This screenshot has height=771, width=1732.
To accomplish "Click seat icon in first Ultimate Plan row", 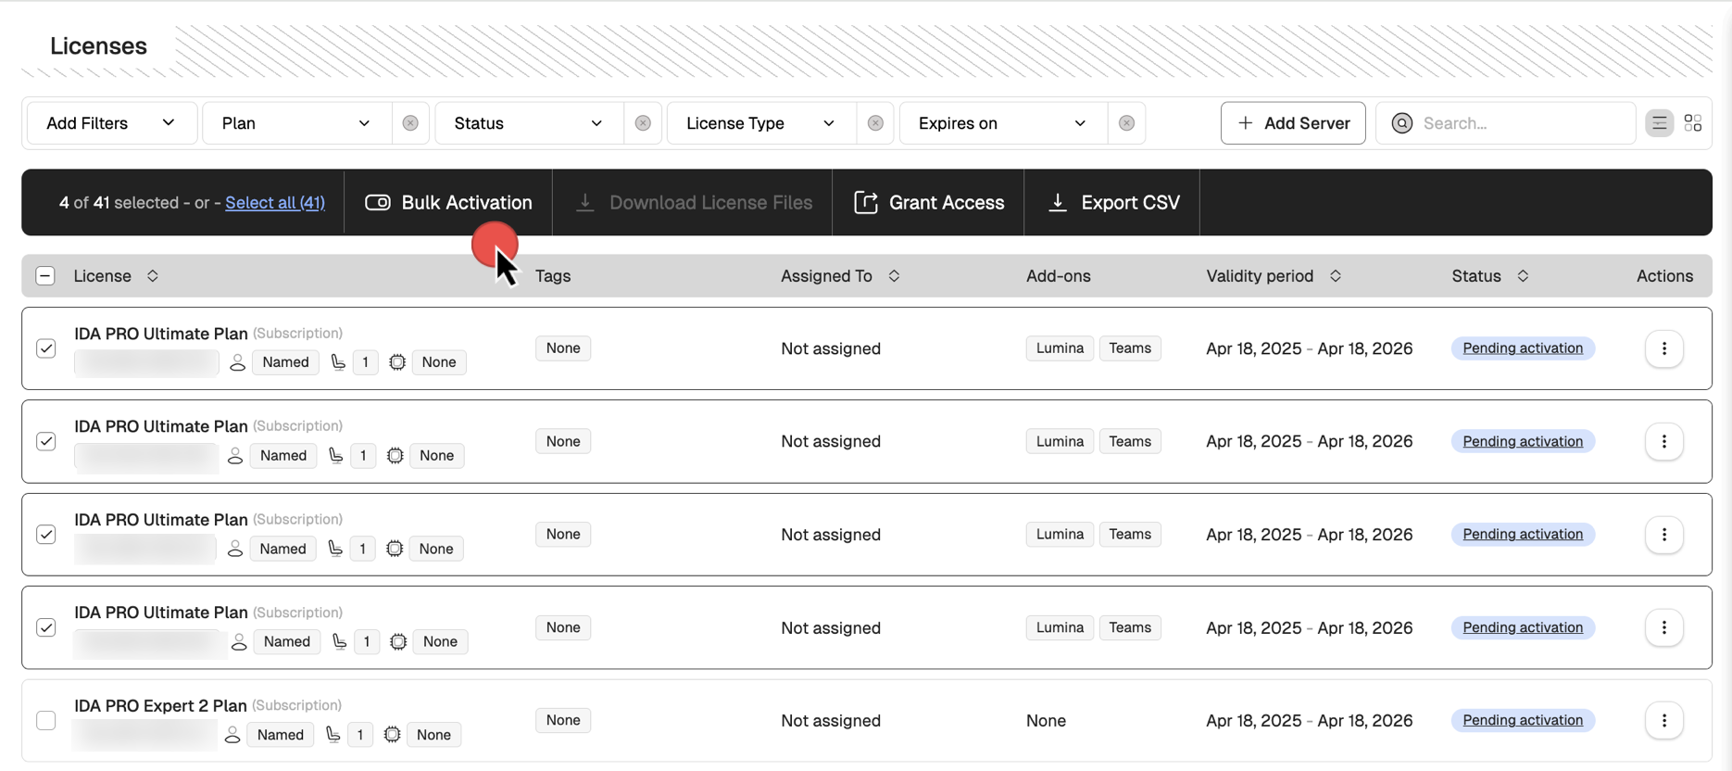I will (338, 362).
